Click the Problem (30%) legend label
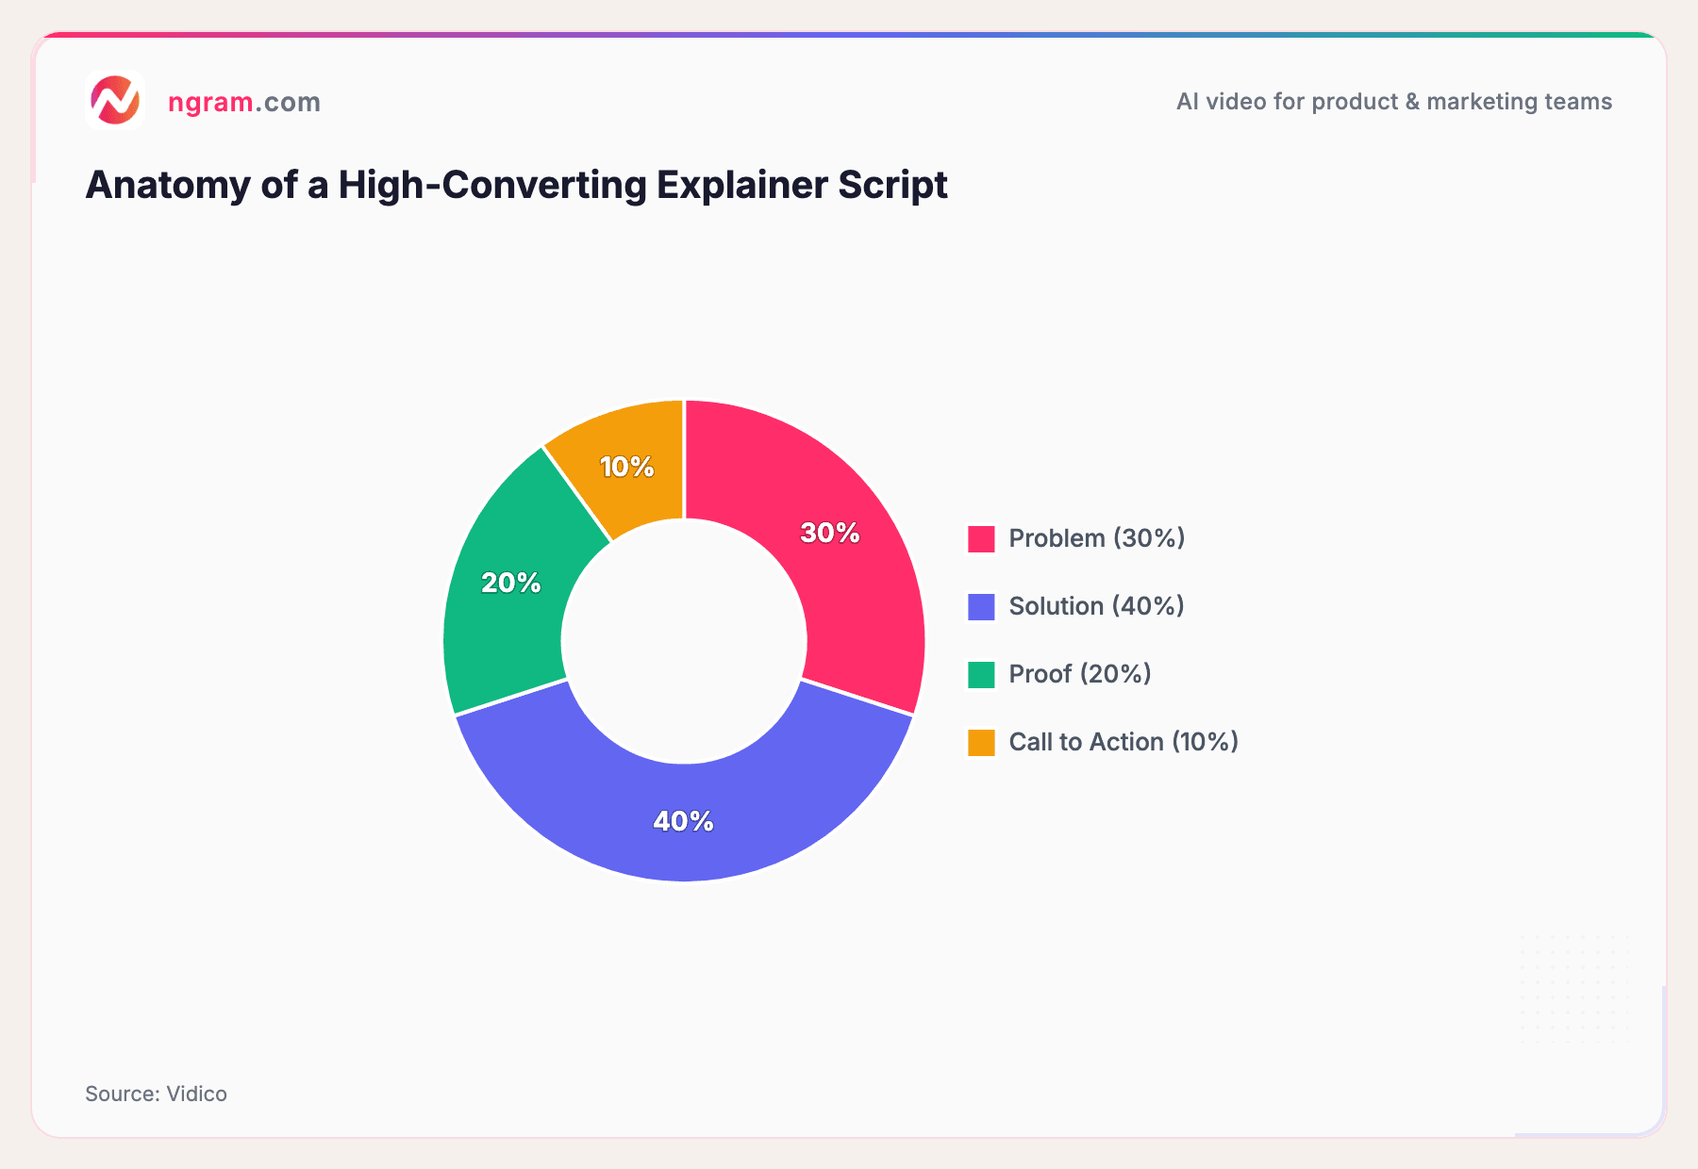Screen dimensions: 1698x1169 1095,537
